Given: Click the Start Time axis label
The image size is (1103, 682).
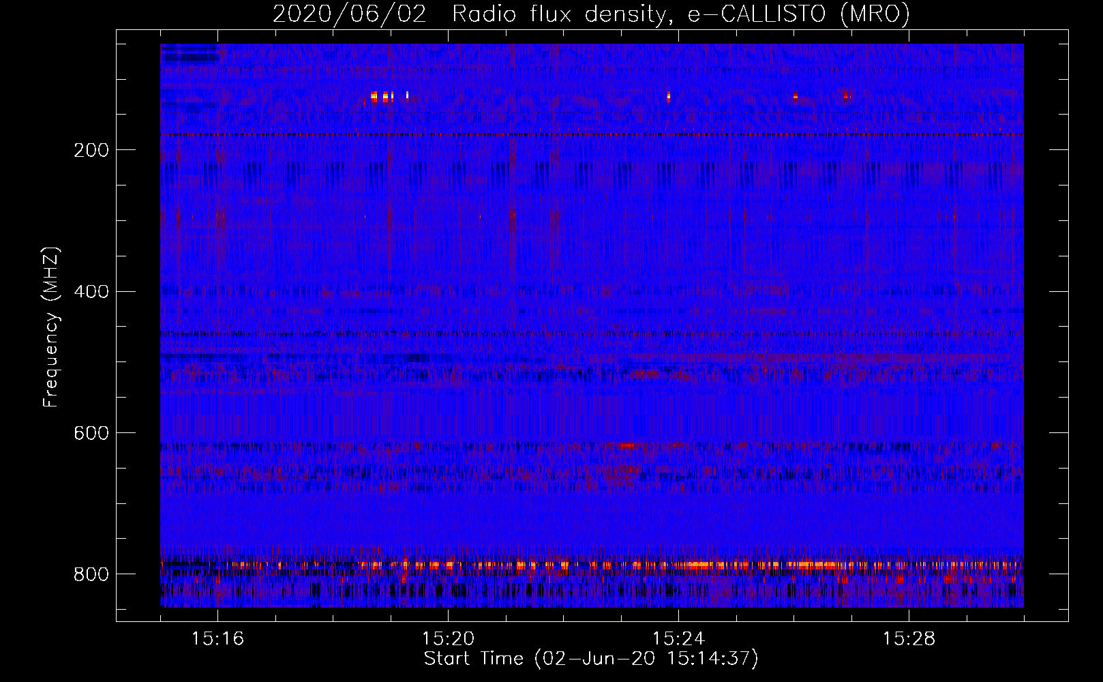Looking at the screenshot, I should pyautogui.click(x=591, y=659).
